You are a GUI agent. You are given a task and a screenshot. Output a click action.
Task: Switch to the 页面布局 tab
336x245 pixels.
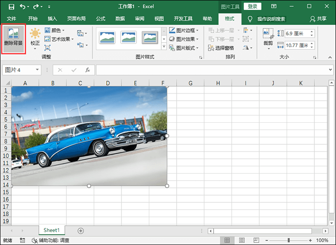(76, 19)
